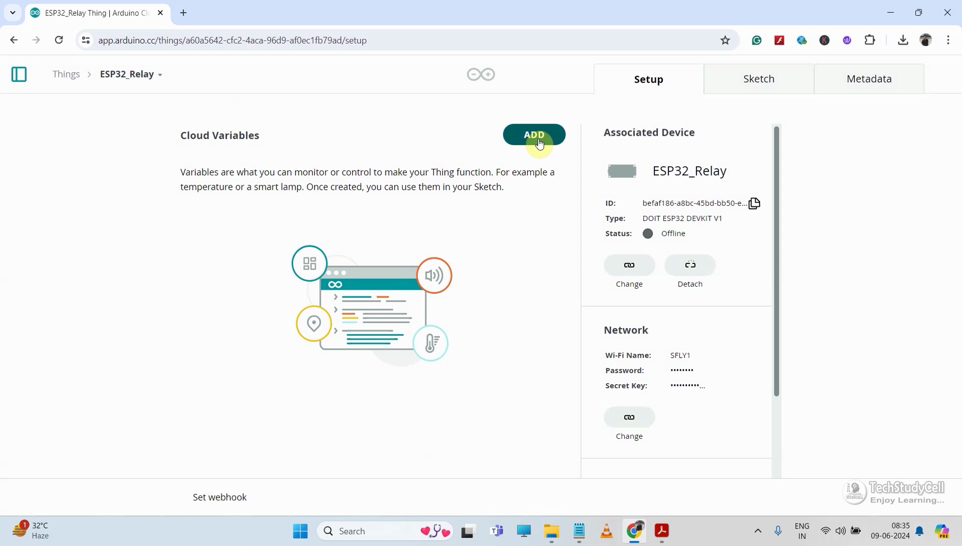Select the ESP32_Relay Thing browser tab
962x546 pixels.
(98, 13)
